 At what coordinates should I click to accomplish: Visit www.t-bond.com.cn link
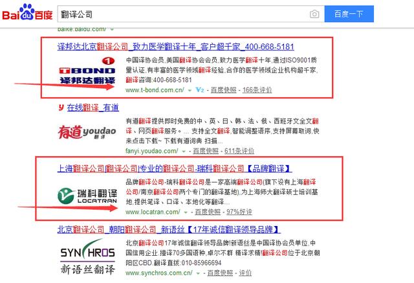point(155,90)
